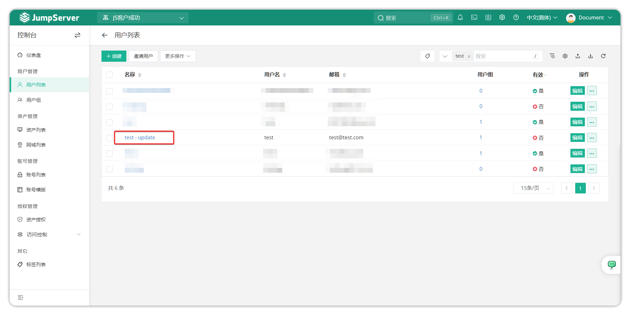Screen dimensions: 630x312
Task: Open the 15条/页 page size dropdown
Action: (533, 188)
